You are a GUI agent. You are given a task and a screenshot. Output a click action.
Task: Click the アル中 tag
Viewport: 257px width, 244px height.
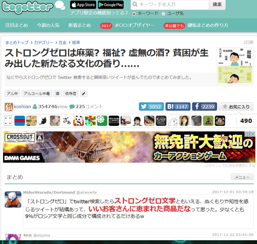[12, 94]
